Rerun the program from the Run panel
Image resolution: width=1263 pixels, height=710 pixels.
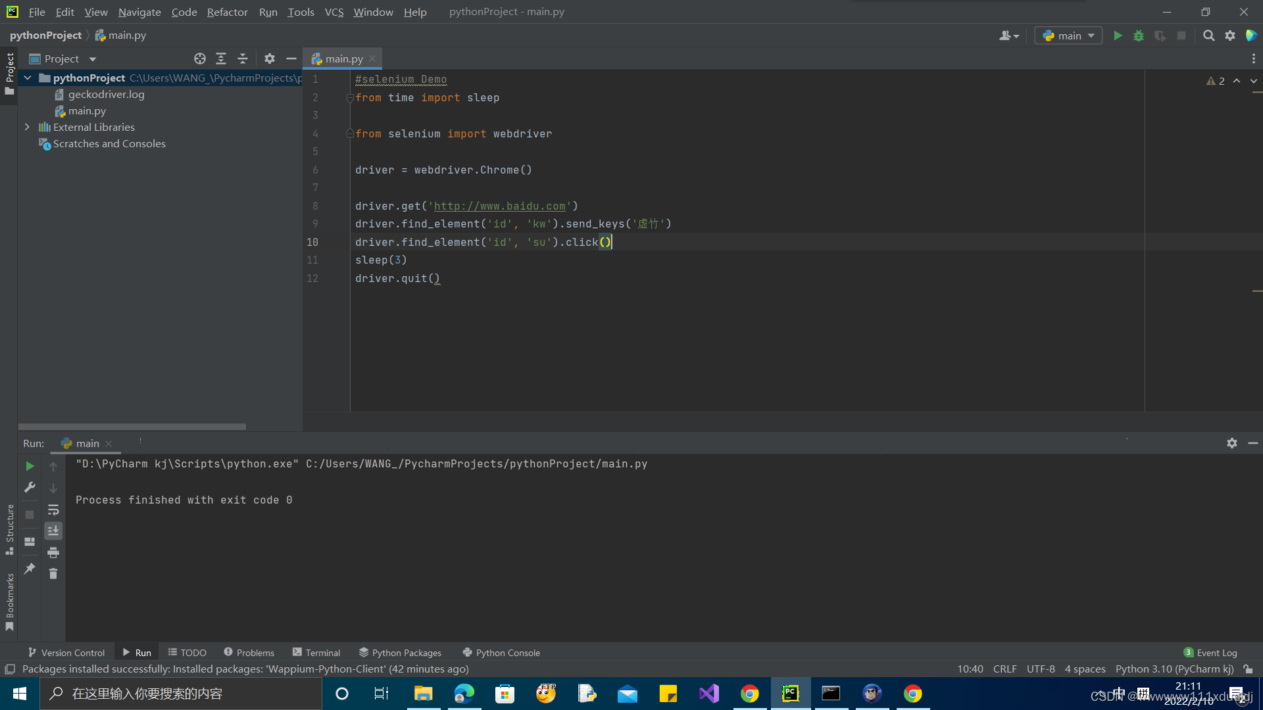click(29, 466)
